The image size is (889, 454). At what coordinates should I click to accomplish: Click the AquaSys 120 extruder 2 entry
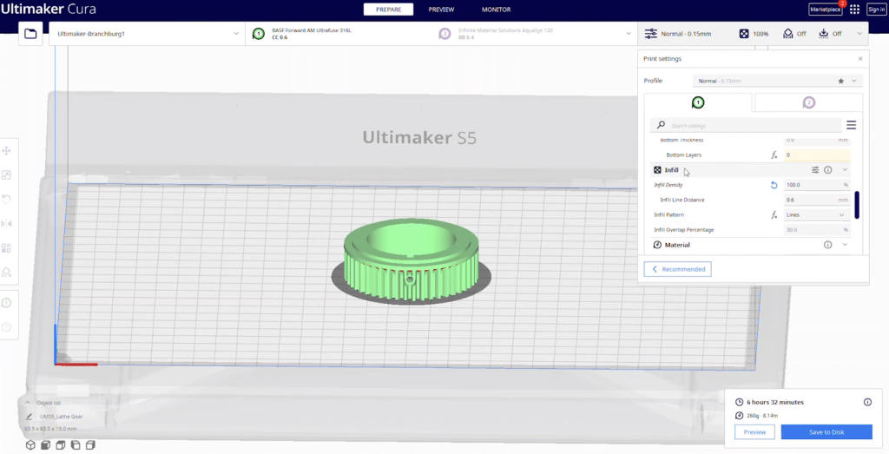(x=497, y=34)
